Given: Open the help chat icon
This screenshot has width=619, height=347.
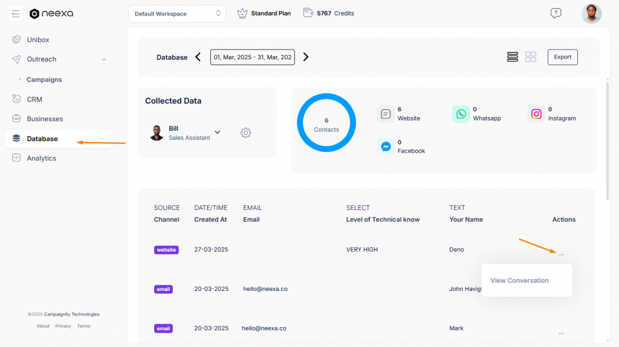Looking at the screenshot, I should click(x=556, y=13).
